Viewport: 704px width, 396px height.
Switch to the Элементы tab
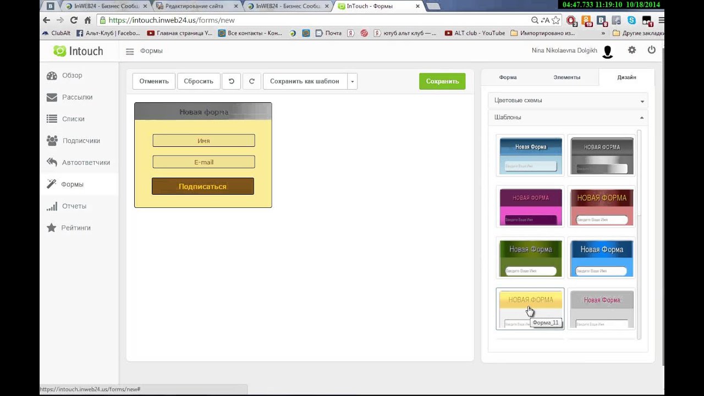(566, 78)
